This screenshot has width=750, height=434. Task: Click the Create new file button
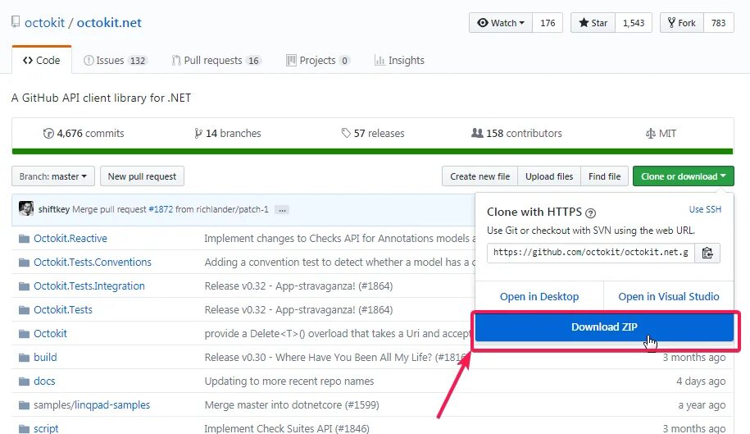(480, 176)
